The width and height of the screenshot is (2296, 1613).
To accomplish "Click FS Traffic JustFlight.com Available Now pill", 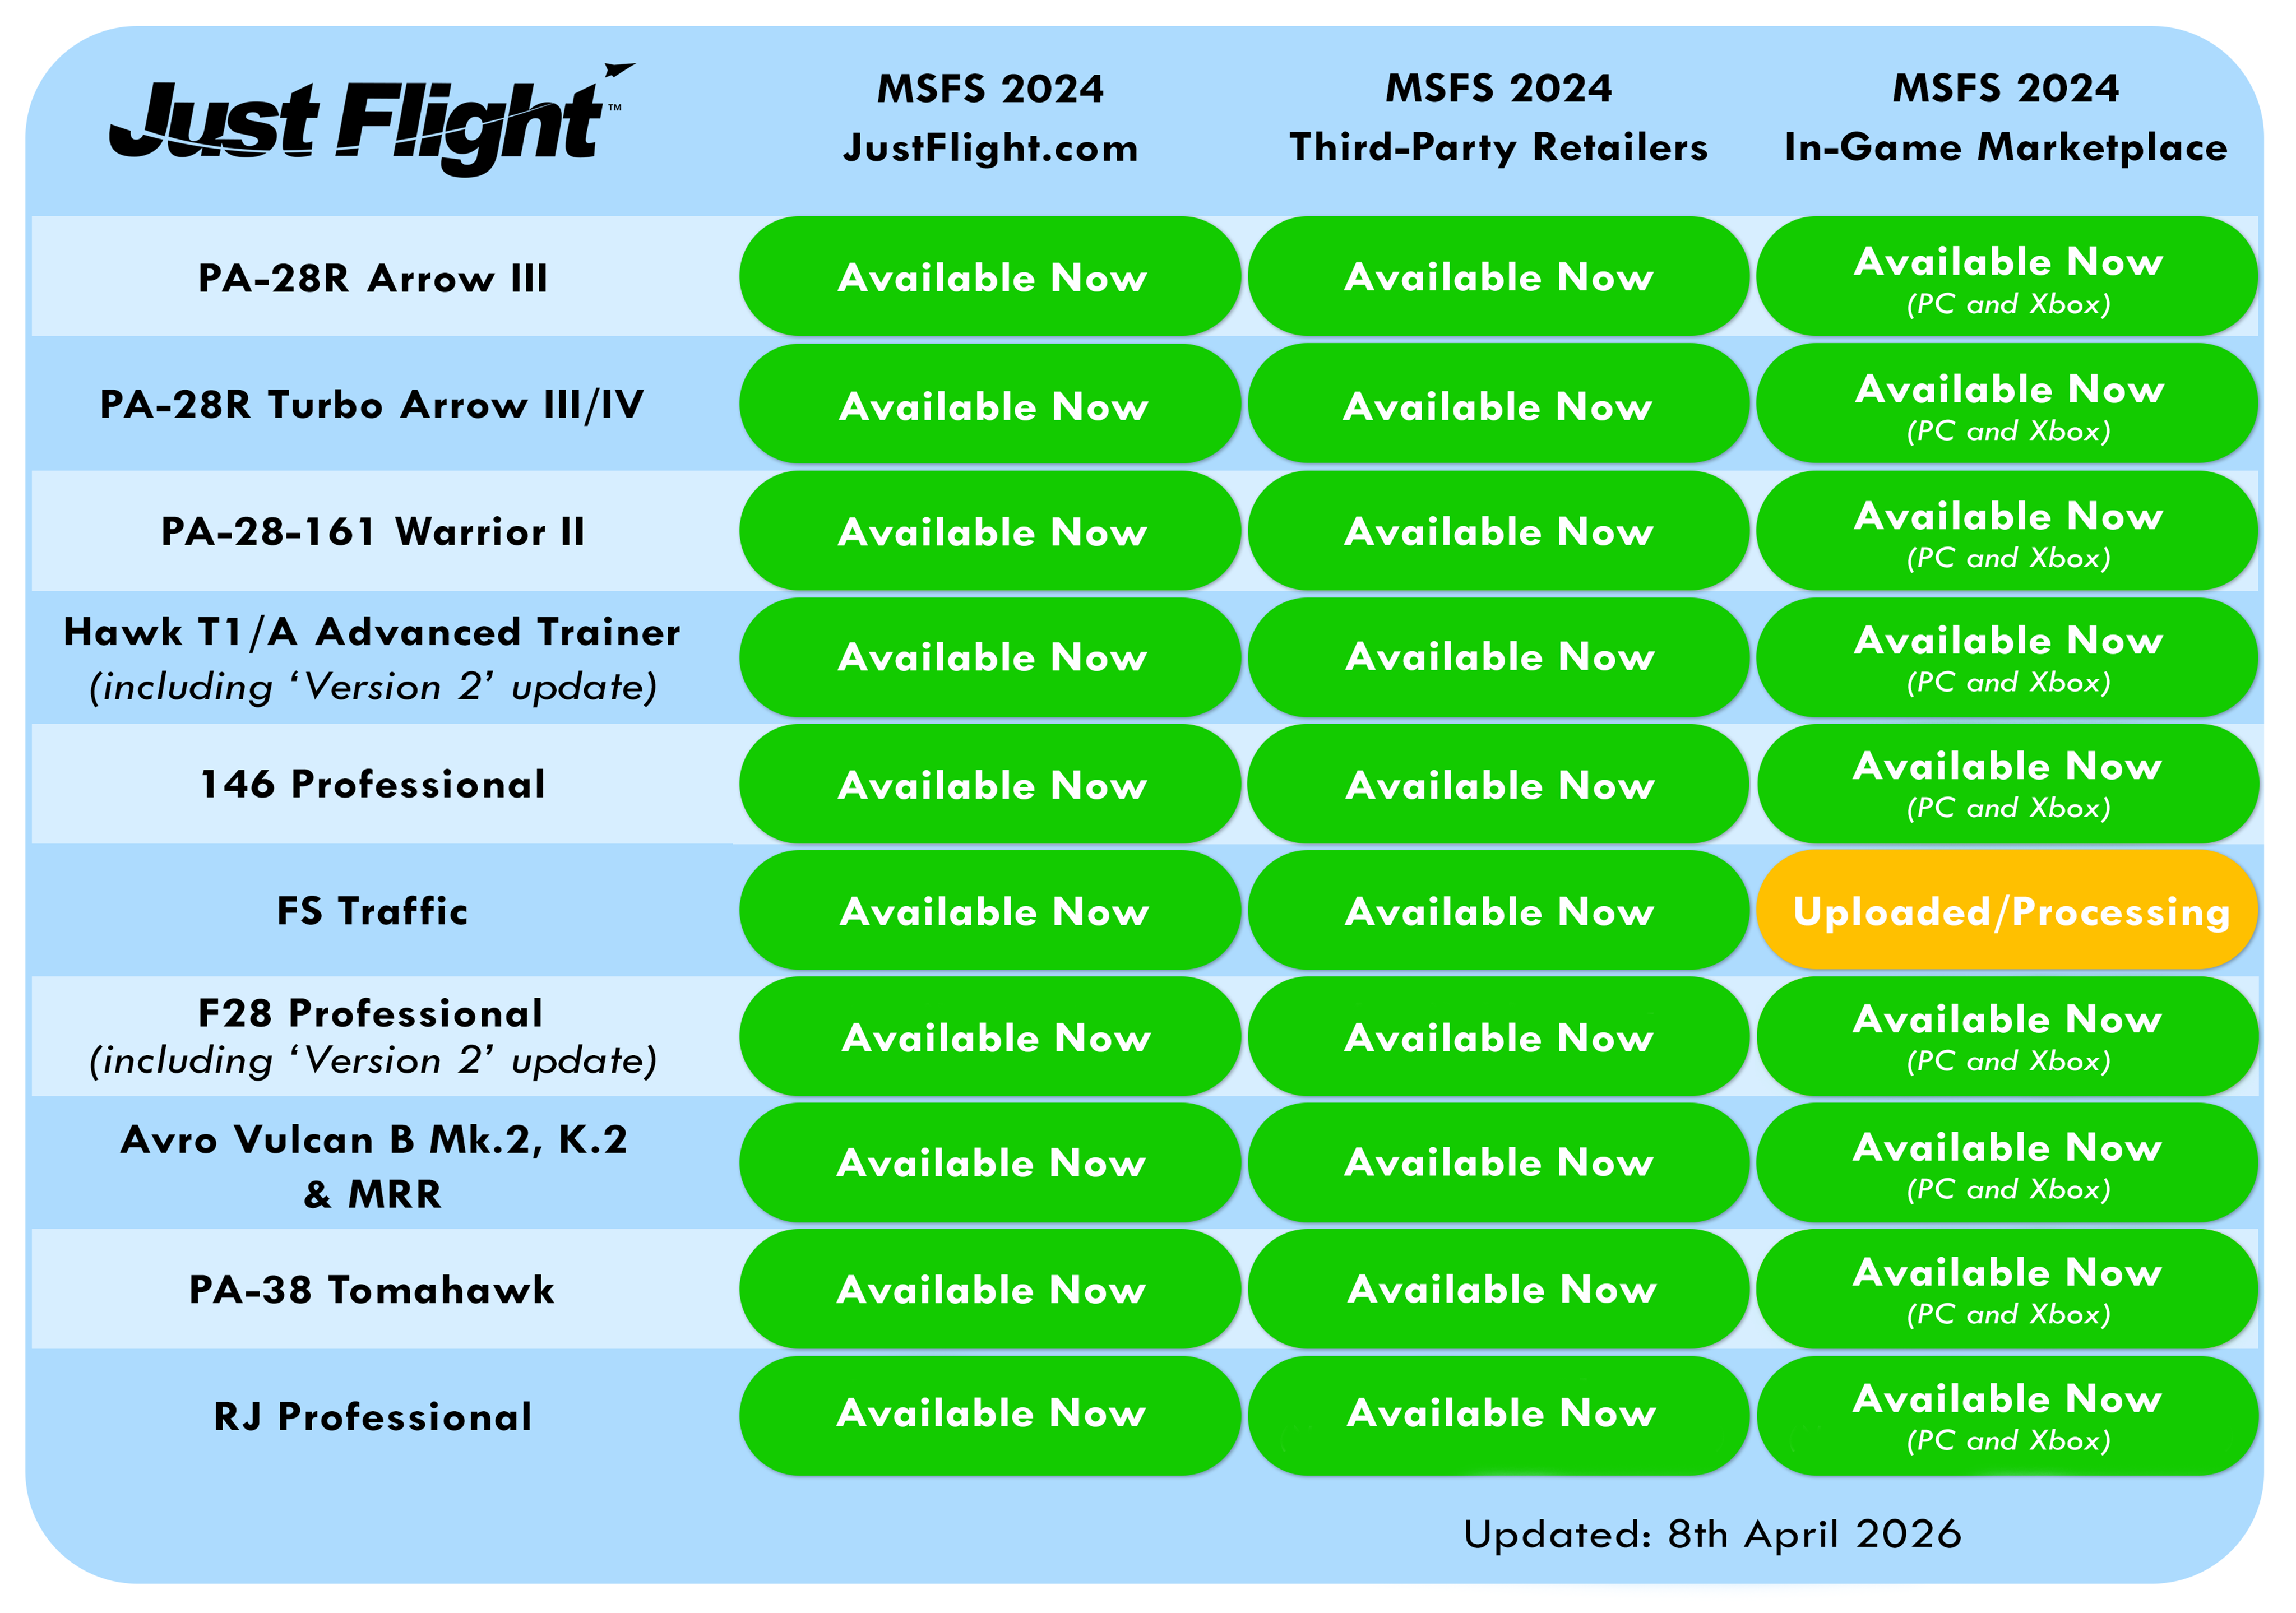I will [990, 910].
